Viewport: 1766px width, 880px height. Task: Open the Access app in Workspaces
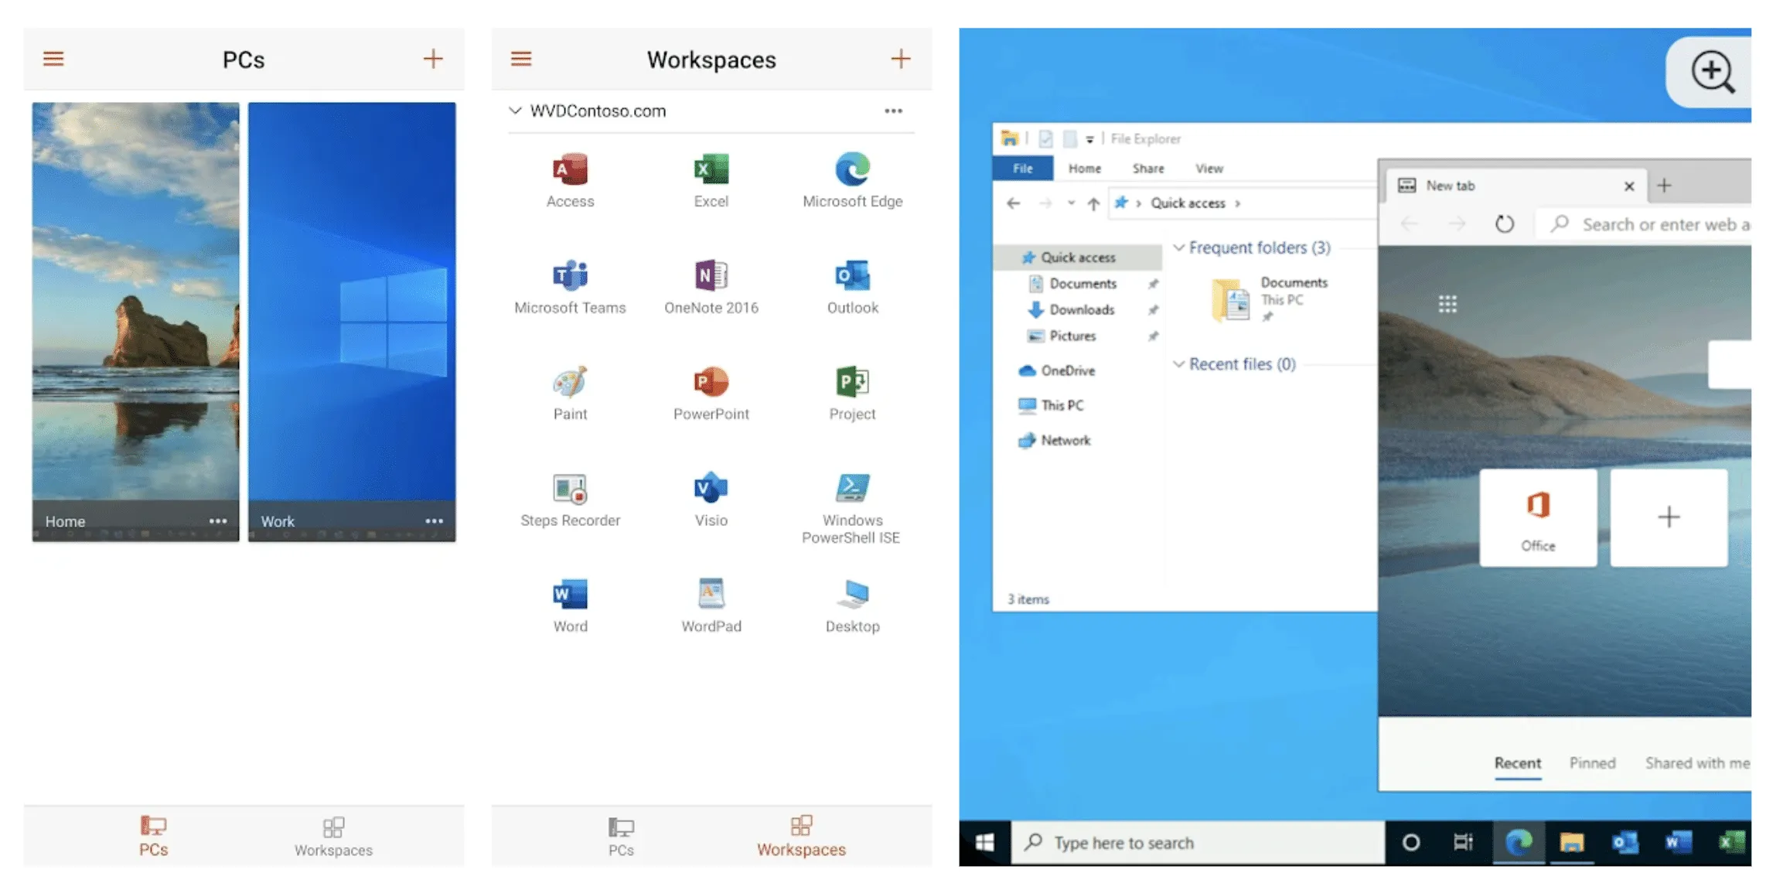tap(570, 180)
